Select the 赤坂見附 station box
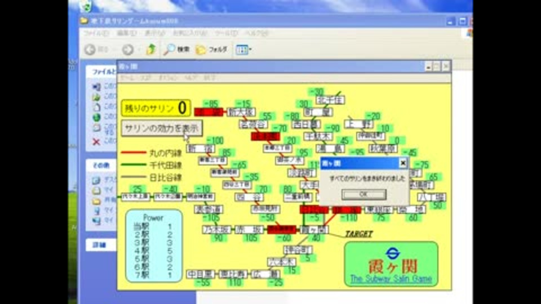Screen dimensions: 541x304 [265, 209]
